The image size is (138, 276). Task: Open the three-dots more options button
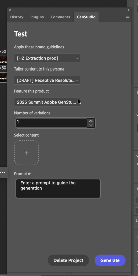(x=3, y=172)
